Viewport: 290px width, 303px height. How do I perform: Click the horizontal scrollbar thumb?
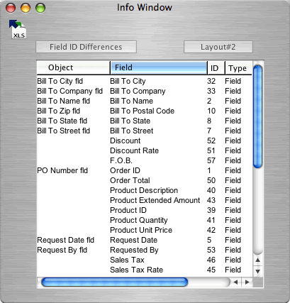click(115, 282)
